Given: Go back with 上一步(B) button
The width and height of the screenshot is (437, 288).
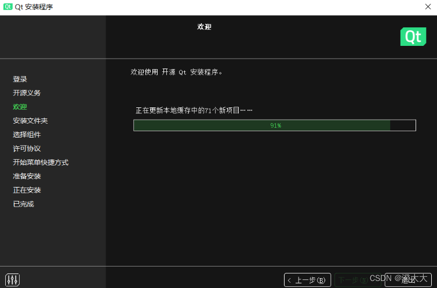Looking at the screenshot, I should 307,280.
